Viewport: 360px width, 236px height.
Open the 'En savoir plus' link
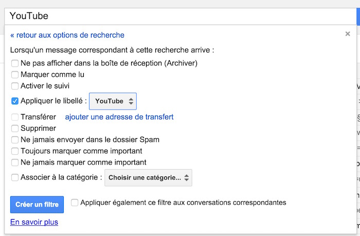click(34, 222)
